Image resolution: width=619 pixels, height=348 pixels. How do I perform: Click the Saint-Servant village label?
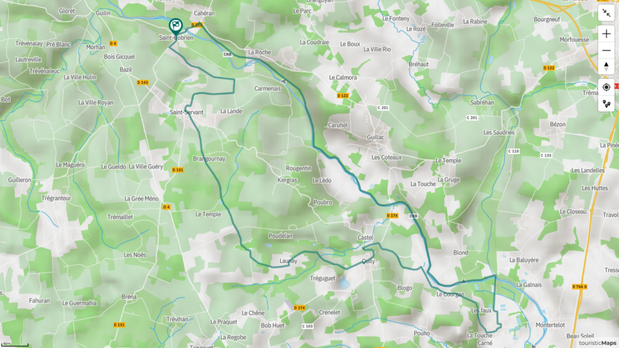186,112
